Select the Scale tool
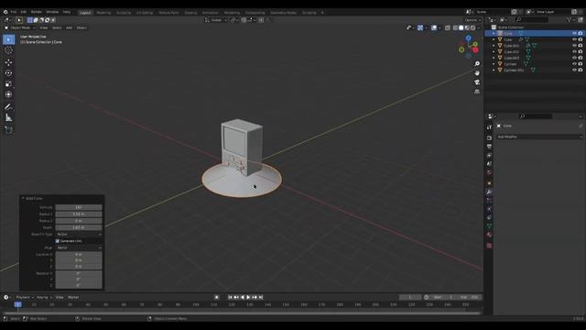 (x=8, y=83)
